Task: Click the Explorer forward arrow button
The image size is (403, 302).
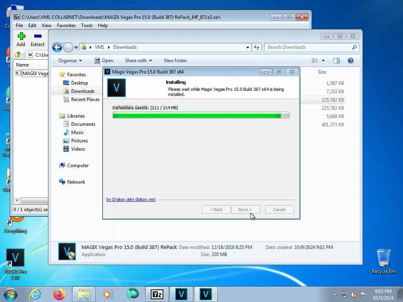Action: tap(68, 47)
